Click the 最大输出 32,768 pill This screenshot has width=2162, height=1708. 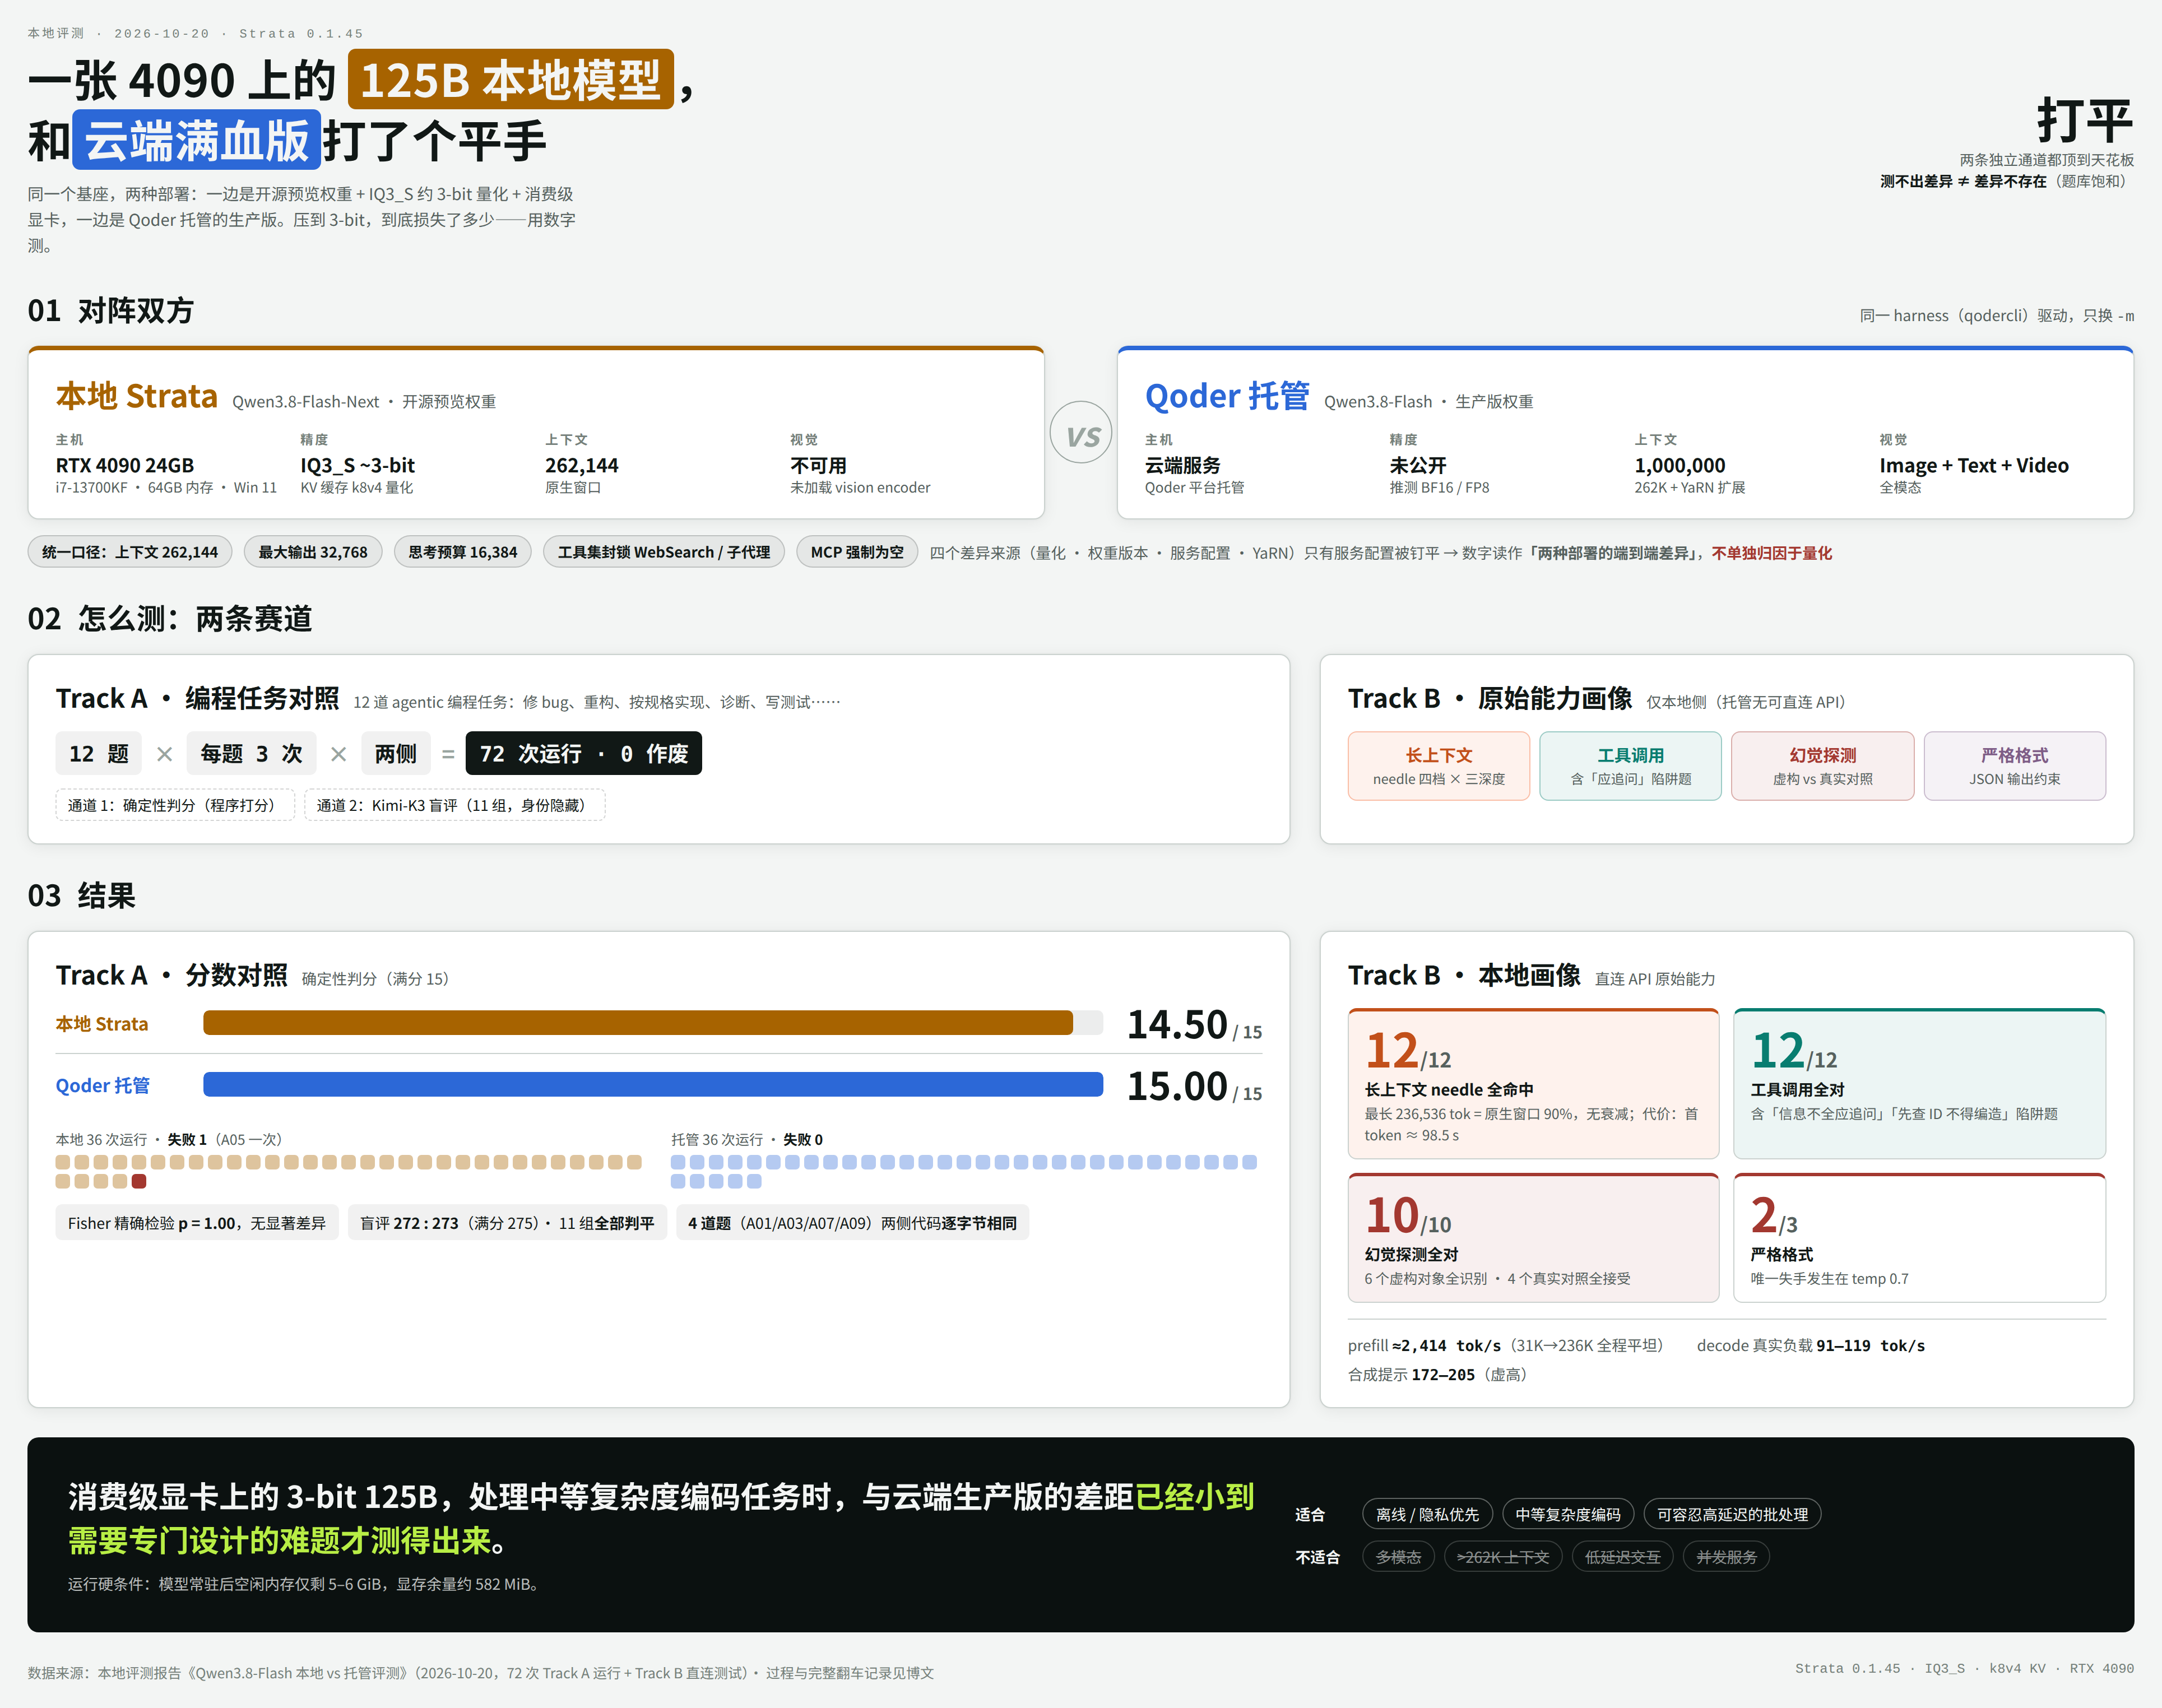pyautogui.click(x=313, y=552)
